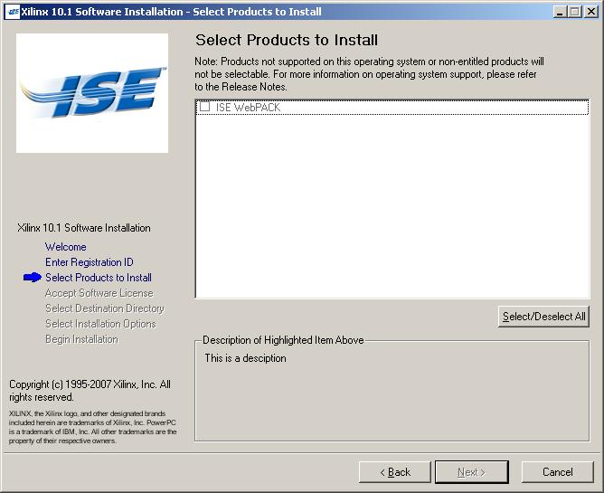Click the 'This is a desciption' text area
This screenshot has width=604, height=493.
[245, 358]
